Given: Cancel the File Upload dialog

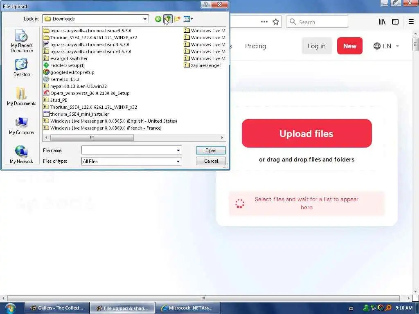Looking at the screenshot, I should pyautogui.click(x=211, y=161).
